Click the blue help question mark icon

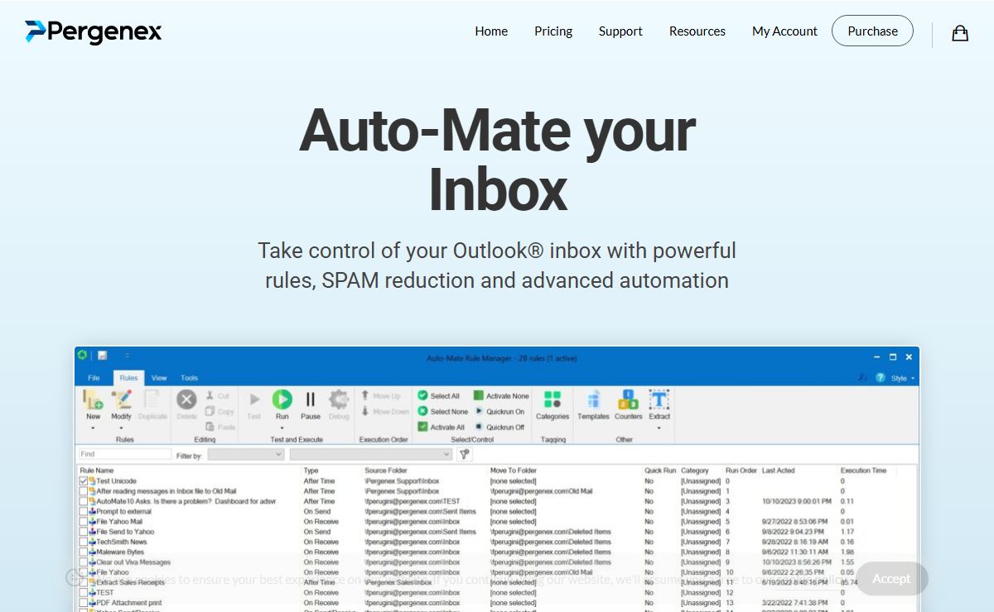[x=881, y=378]
